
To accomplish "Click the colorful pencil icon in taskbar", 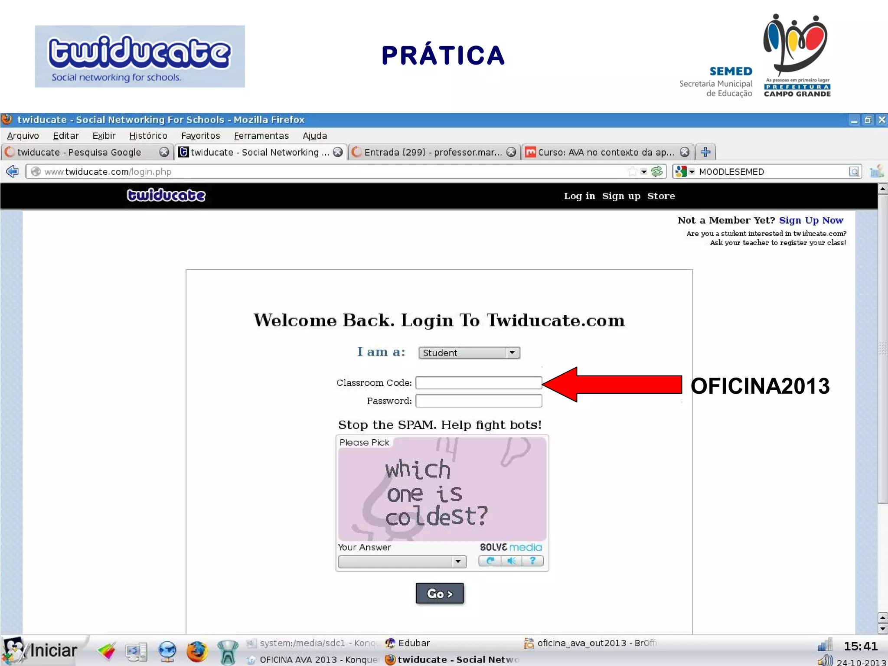I will click(106, 651).
